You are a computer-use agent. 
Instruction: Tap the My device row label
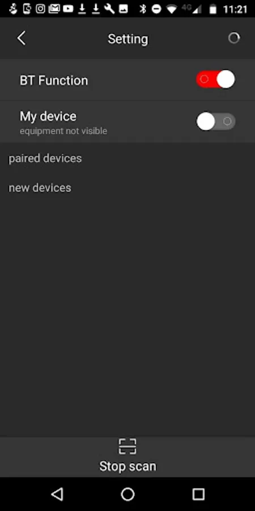(x=48, y=116)
